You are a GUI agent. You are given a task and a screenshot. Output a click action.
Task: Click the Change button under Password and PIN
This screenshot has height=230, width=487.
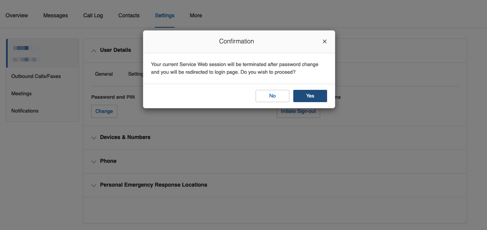point(104,111)
